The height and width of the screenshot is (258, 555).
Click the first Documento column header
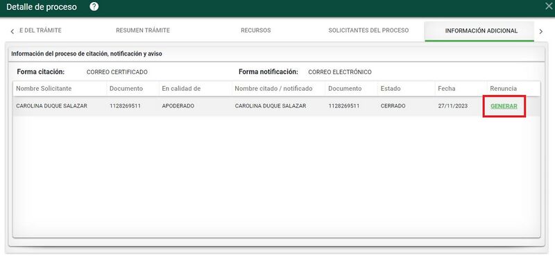(126, 89)
